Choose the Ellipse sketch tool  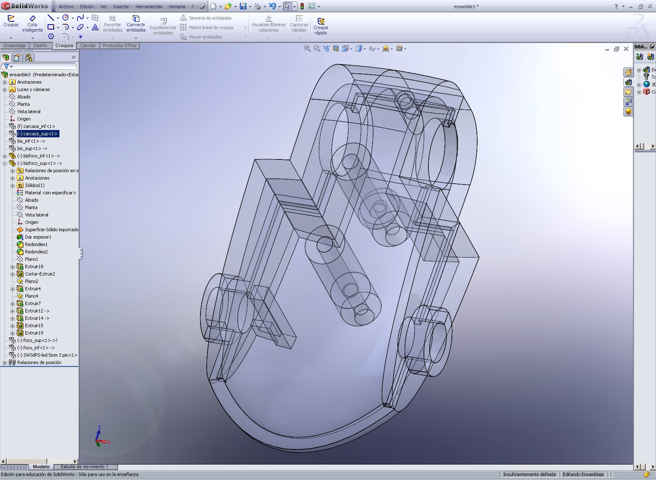(80, 27)
